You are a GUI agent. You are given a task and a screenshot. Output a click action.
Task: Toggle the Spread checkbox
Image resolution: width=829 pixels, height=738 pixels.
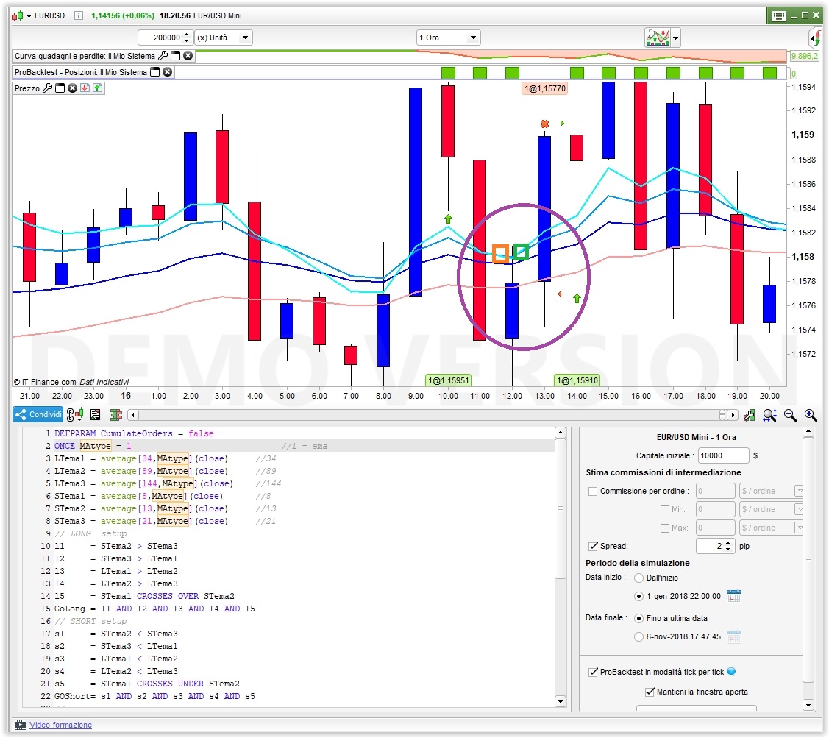tap(593, 547)
